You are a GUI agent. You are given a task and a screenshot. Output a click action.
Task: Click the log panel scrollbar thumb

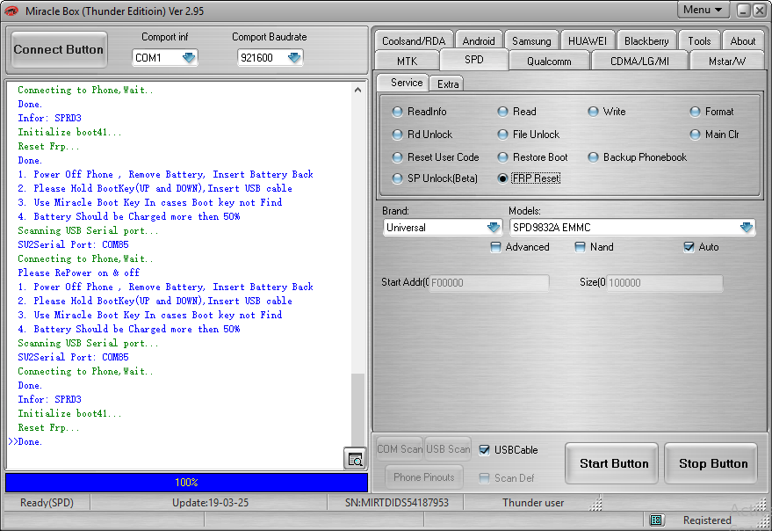[358, 409]
